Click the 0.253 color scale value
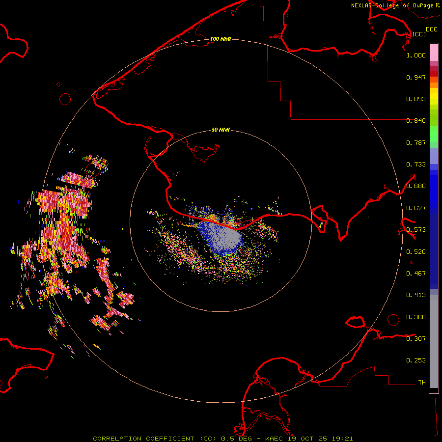This screenshot has height=442, width=442. point(416,360)
